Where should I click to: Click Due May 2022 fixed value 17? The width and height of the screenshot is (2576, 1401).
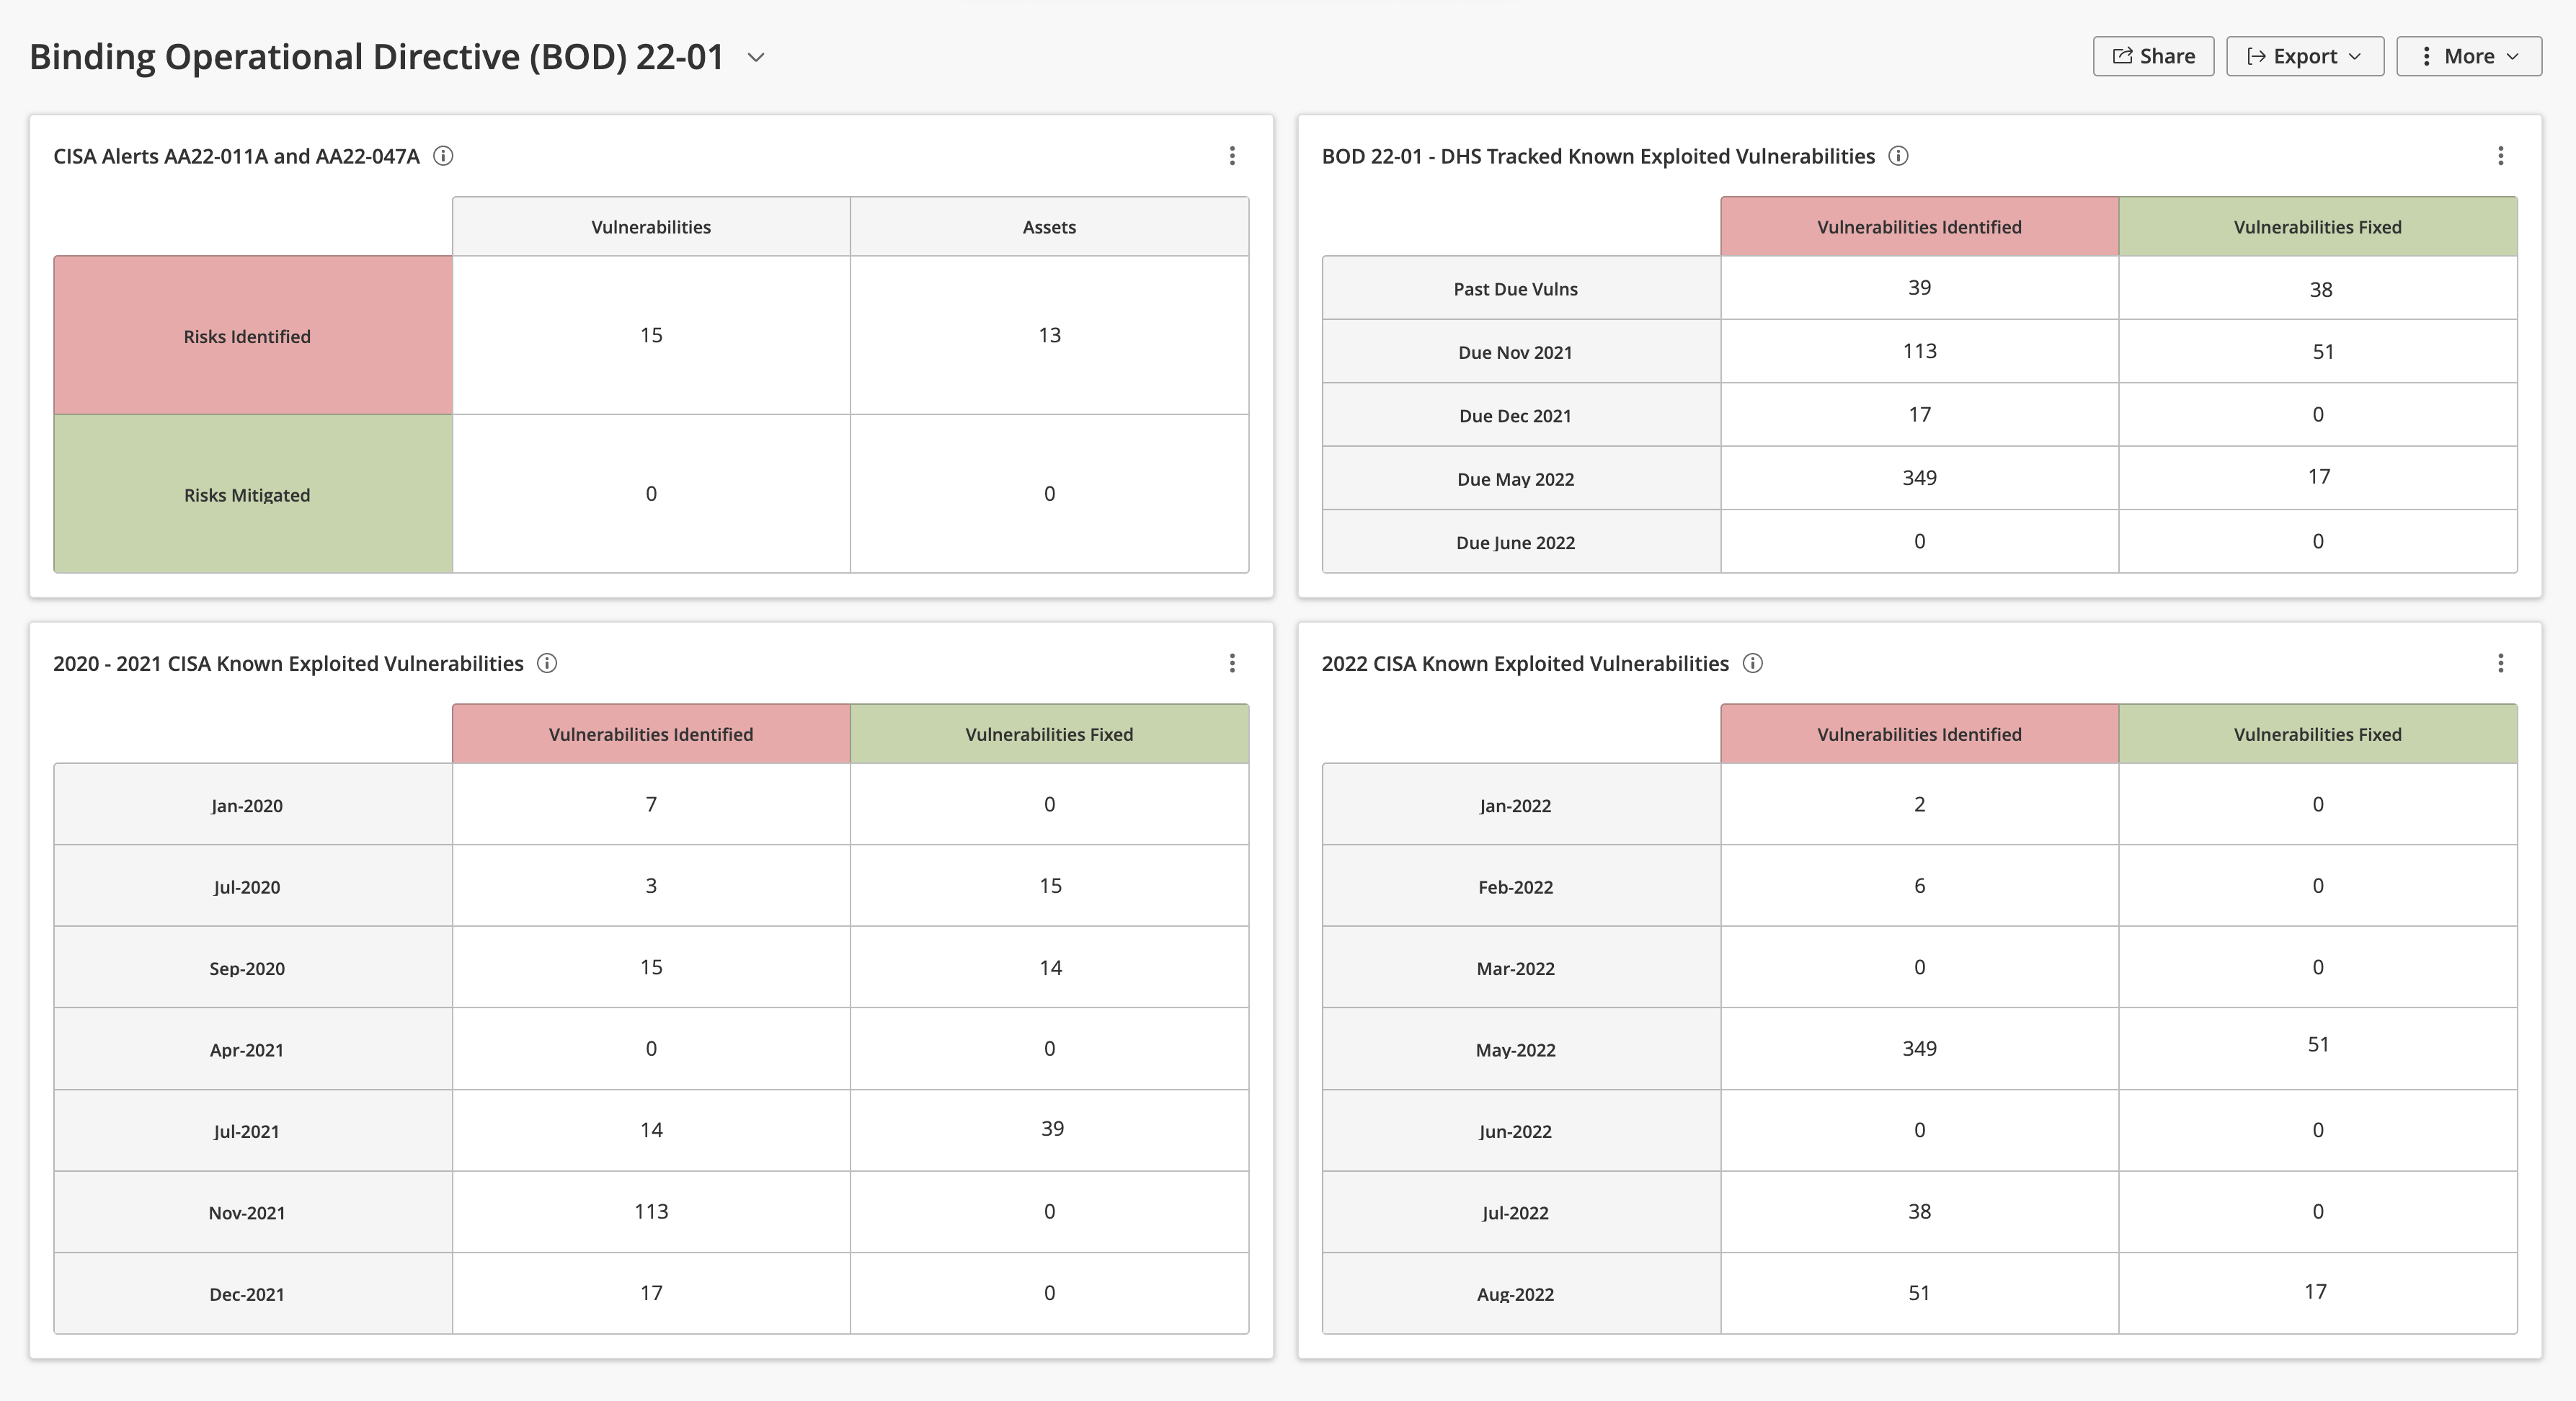[x=2318, y=477]
